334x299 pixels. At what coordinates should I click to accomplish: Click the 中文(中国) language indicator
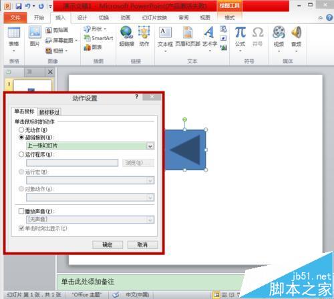pos(137,294)
